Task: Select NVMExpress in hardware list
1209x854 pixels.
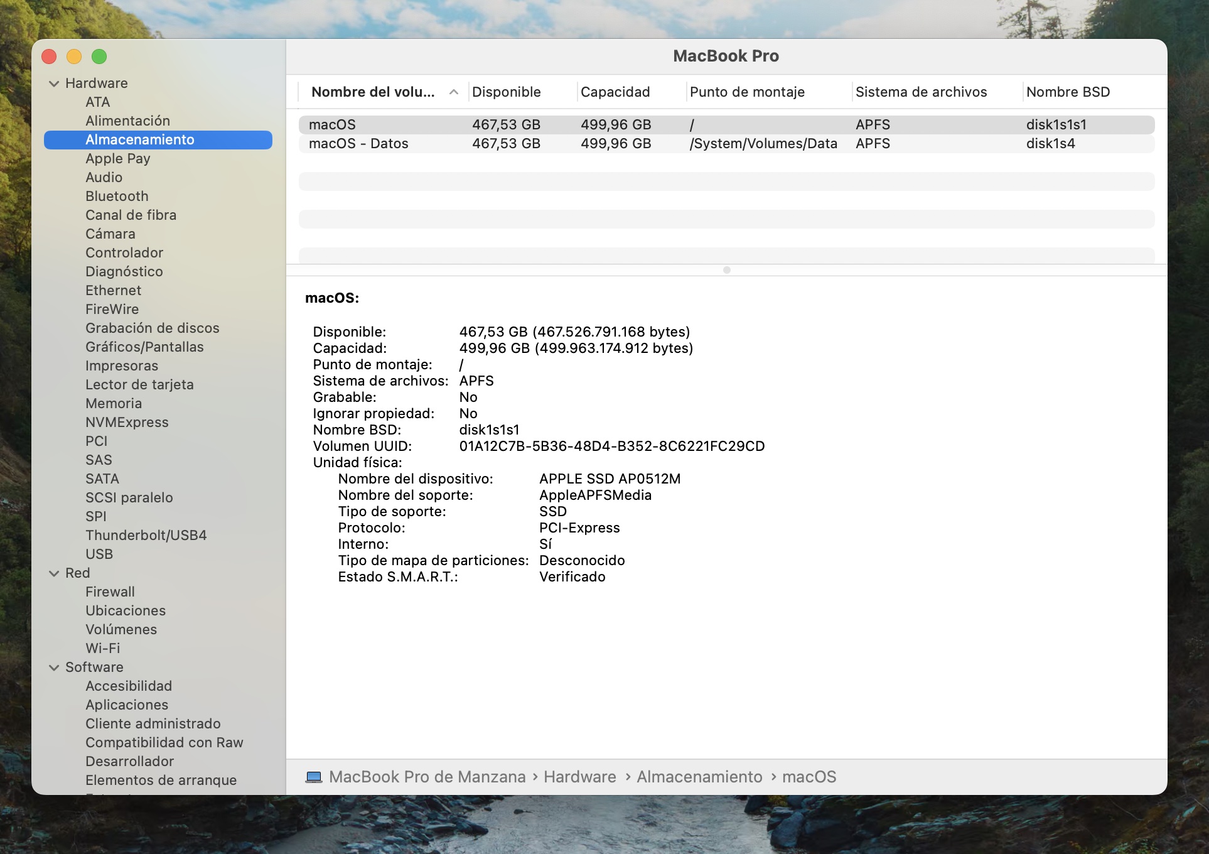Action: click(x=127, y=423)
